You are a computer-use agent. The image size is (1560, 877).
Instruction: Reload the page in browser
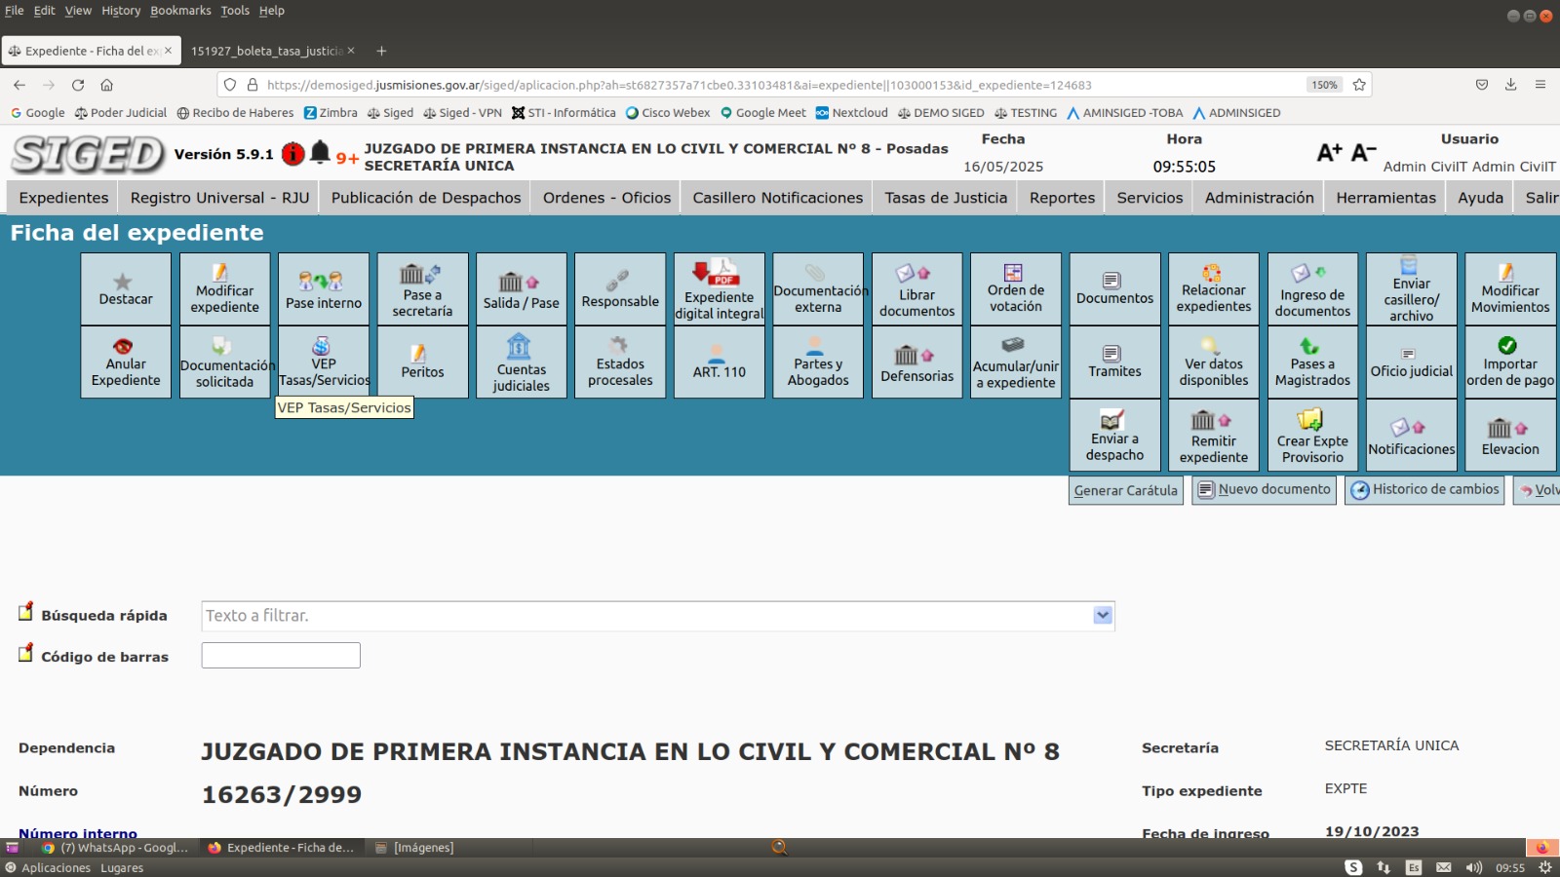[x=78, y=85]
